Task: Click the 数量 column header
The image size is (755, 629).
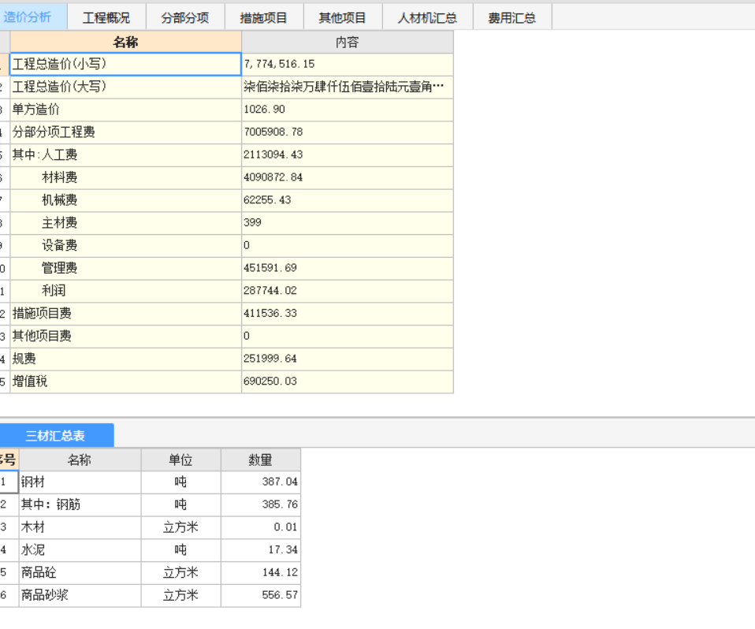Action: tap(261, 460)
